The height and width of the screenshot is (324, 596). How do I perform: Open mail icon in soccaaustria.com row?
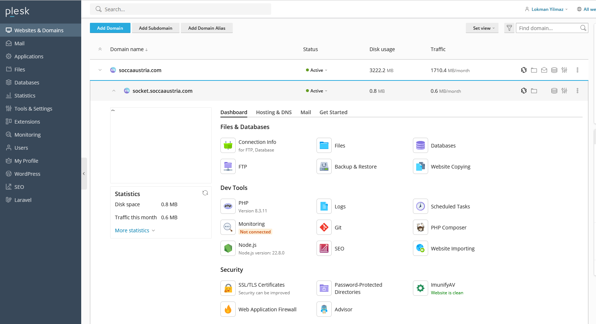pos(544,70)
